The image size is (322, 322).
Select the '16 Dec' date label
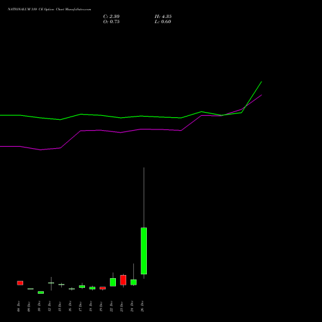tap(70, 307)
